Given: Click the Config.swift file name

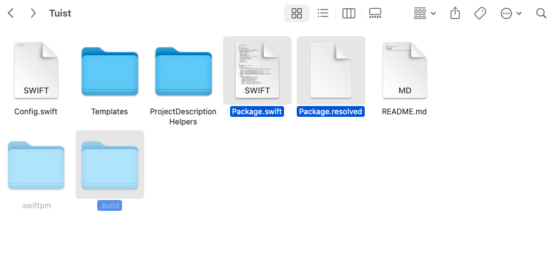Looking at the screenshot, I should [36, 112].
